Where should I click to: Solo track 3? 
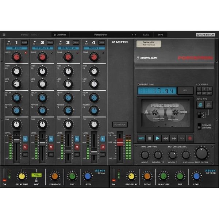pyautogui.click(x=77, y=139)
